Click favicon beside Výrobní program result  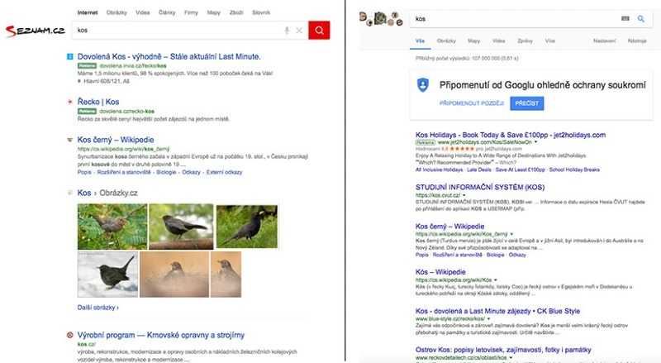pyautogui.click(x=70, y=335)
